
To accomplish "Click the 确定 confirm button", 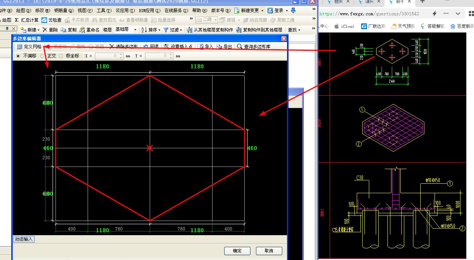I will 237,251.
